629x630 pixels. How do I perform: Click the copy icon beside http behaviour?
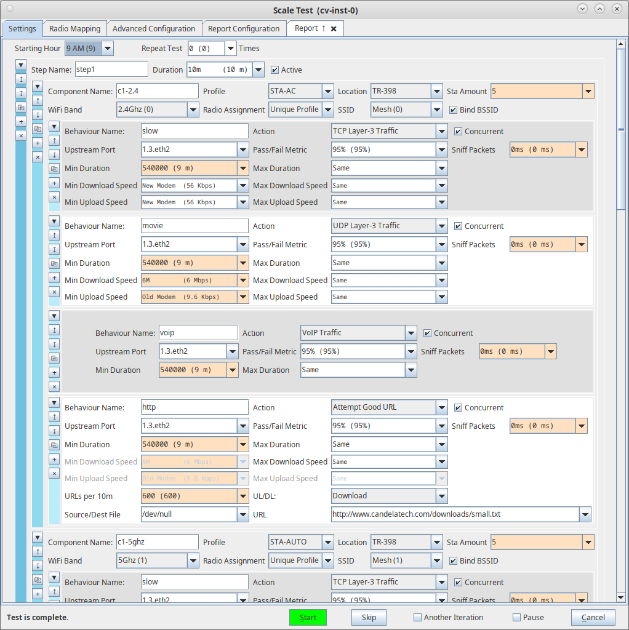coord(54,445)
